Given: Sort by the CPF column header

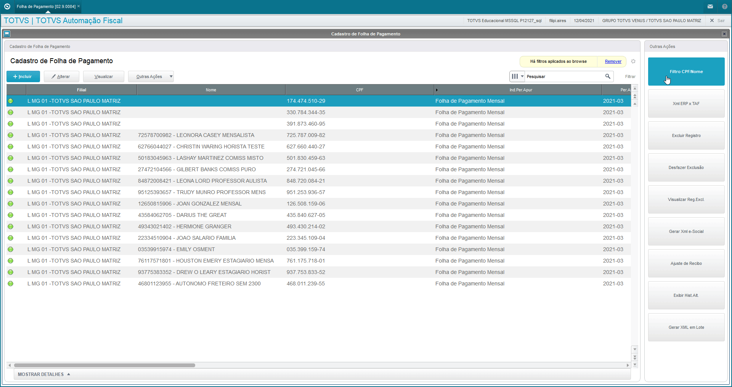Looking at the screenshot, I should tap(360, 90).
